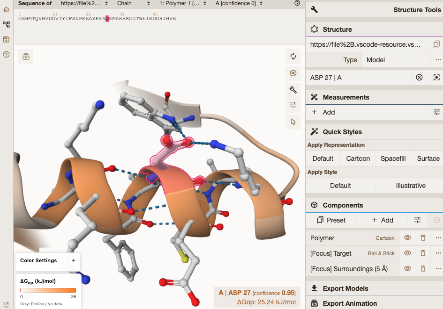Clear the ASP 27 selection
This screenshot has height=309, width=443.
click(419, 78)
